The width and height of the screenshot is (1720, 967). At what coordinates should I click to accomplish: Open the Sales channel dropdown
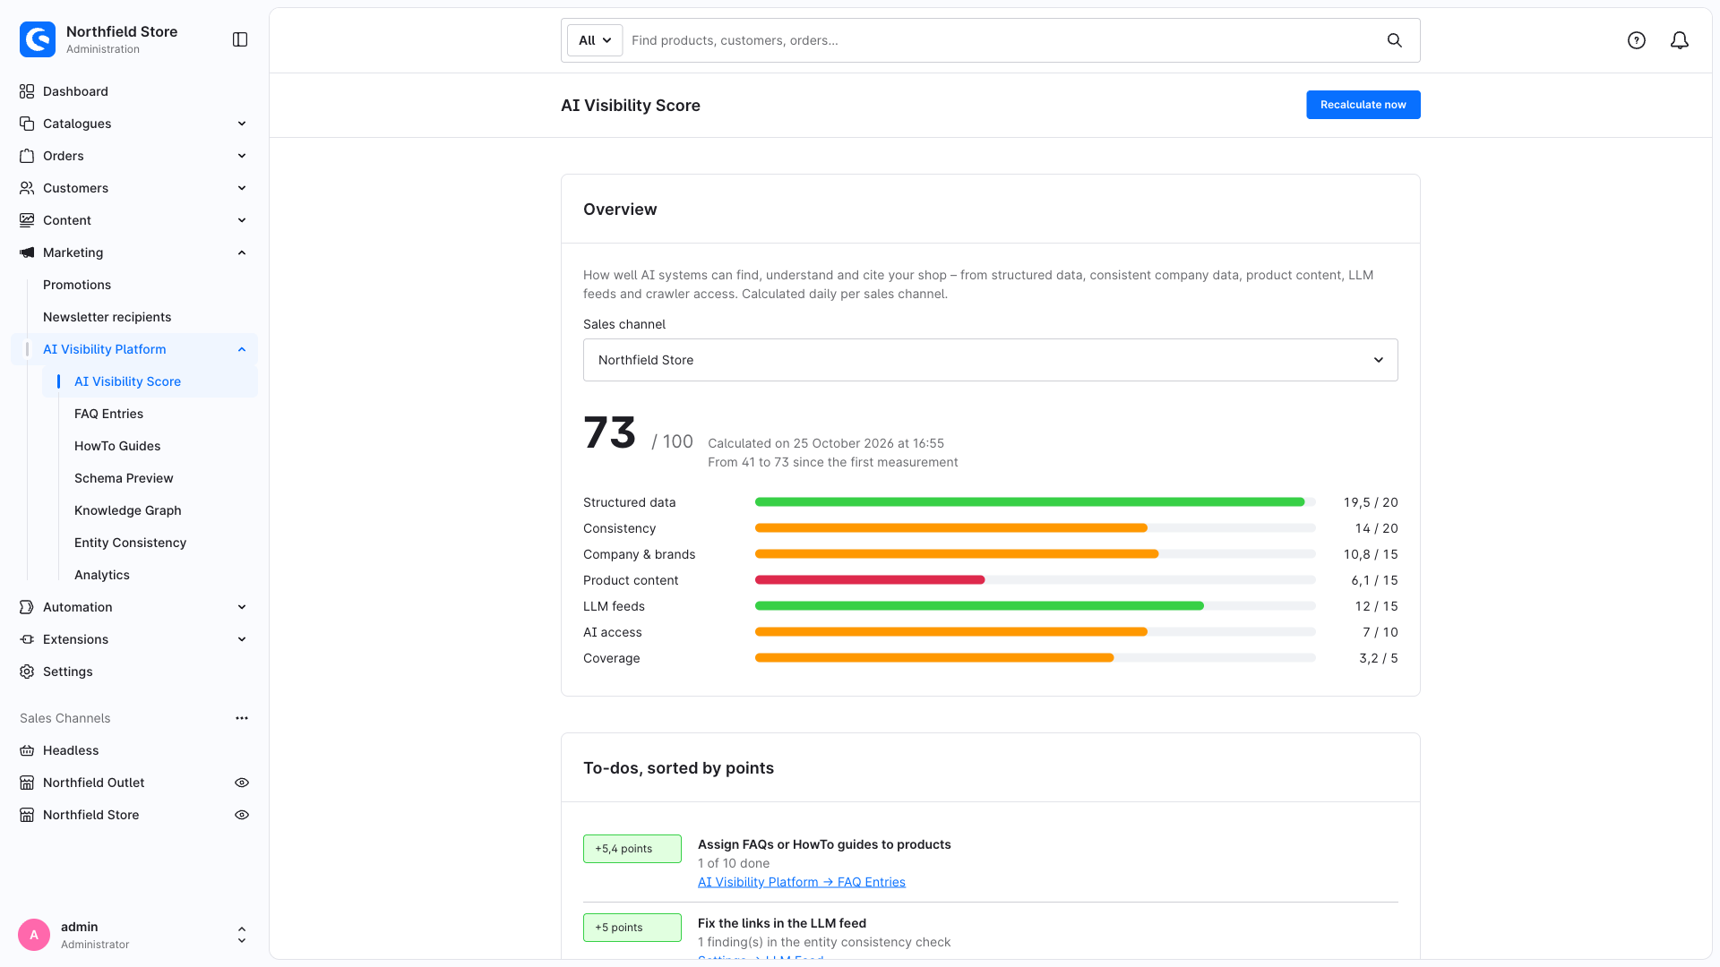tap(990, 360)
